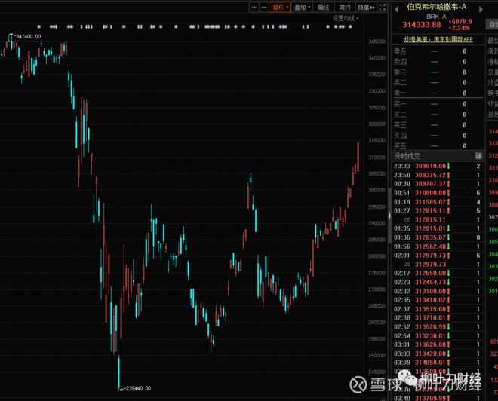
Task: Click the change value +6878.9
Action: 460,21
